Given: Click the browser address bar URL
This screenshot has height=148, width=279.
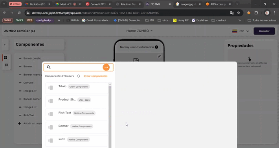Looking at the screenshot, I should 95,13.
